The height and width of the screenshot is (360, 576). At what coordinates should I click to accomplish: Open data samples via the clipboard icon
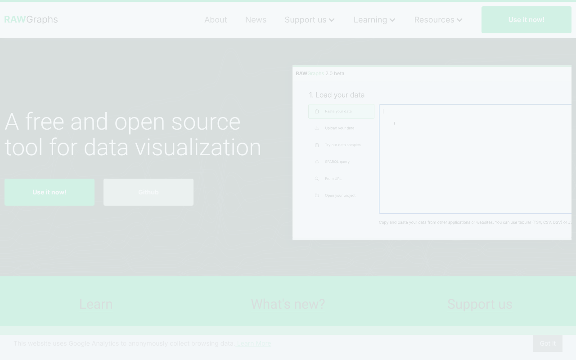click(316, 145)
